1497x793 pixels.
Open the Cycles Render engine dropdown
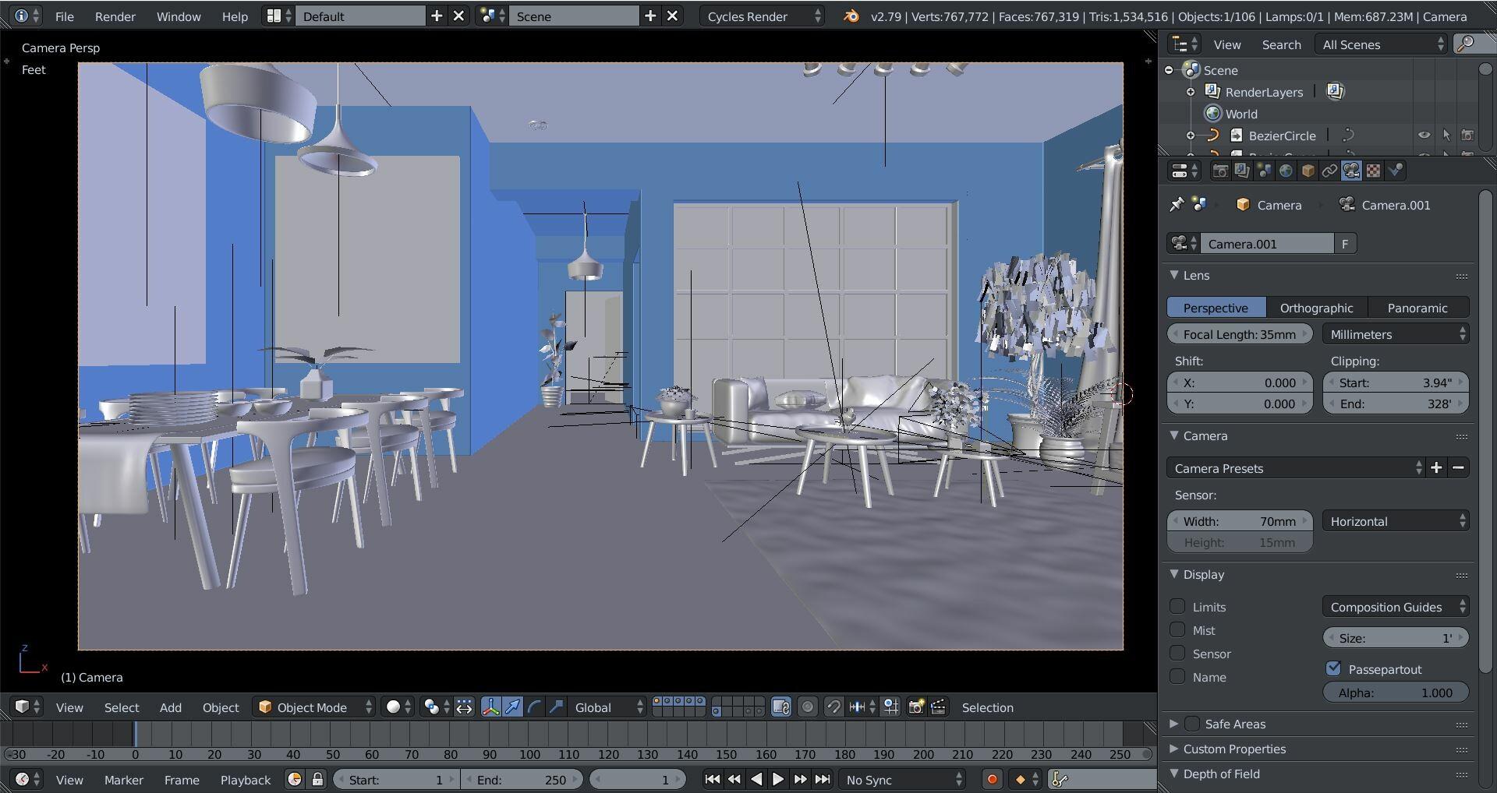pos(762,16)
